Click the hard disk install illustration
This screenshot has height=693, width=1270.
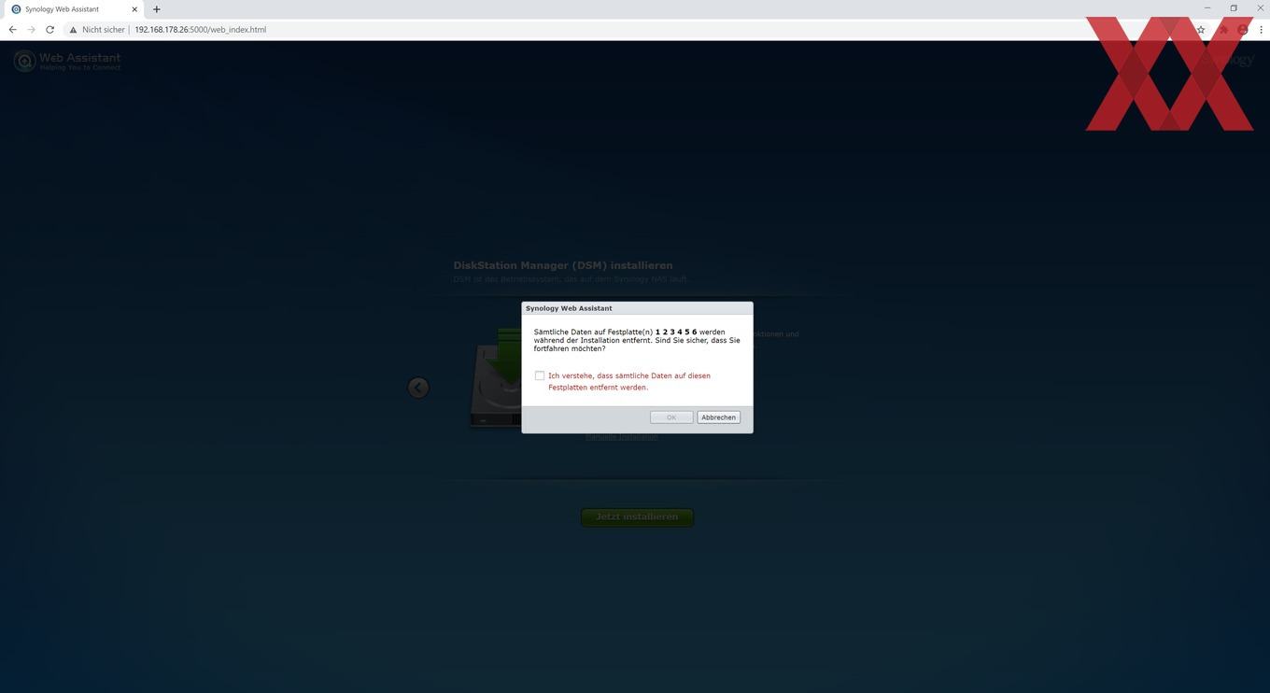(x=495, y=378)
